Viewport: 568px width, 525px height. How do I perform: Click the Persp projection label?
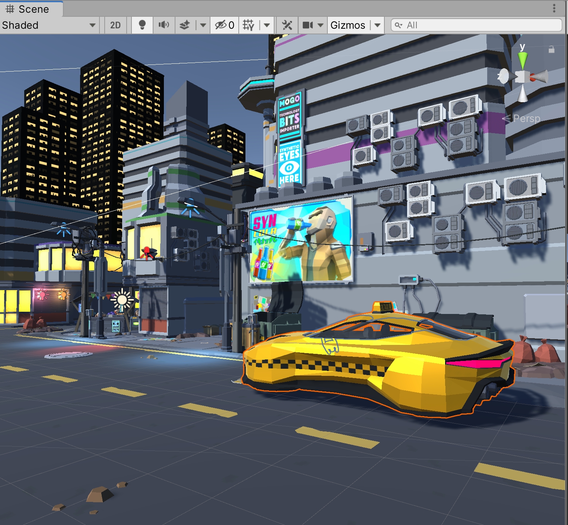[x=526, y=119]
